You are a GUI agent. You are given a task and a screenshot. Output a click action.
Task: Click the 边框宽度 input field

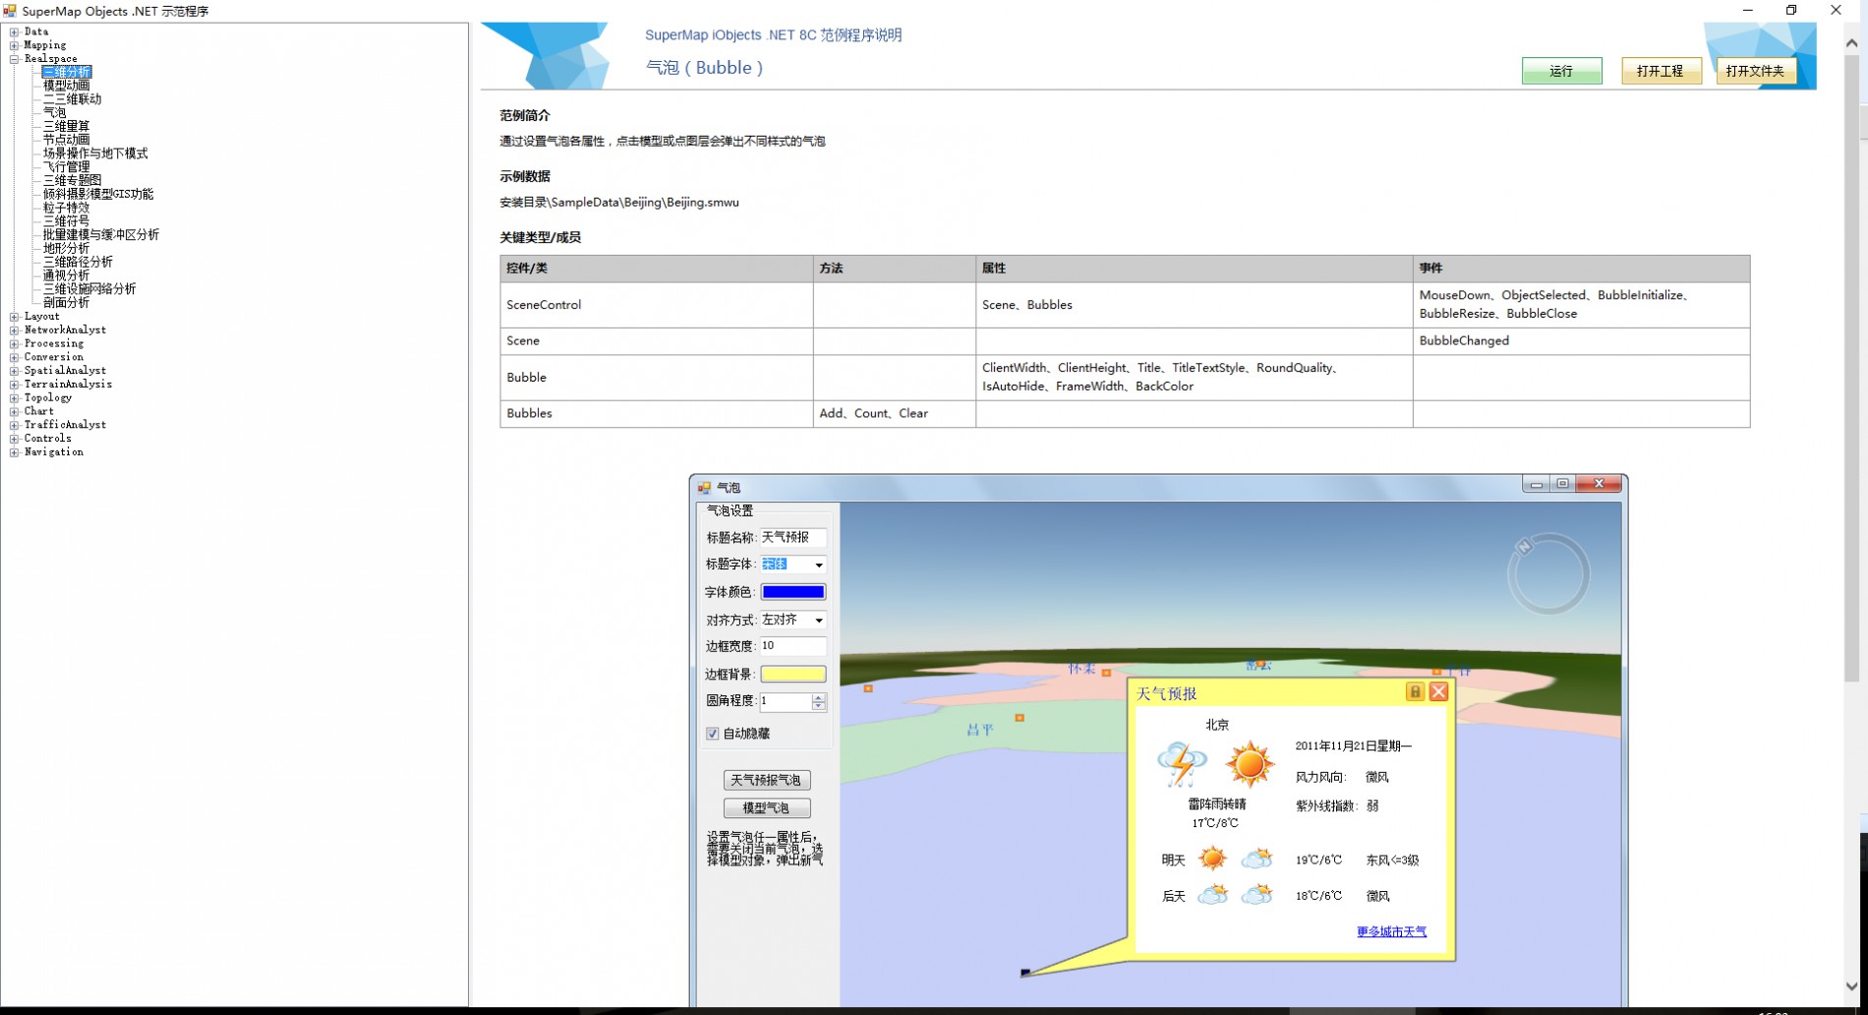pyautogui.click(x=793, y=646)
